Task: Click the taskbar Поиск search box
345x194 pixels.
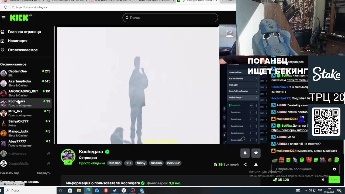Action: pyautogui.click(x=30, y=190)
